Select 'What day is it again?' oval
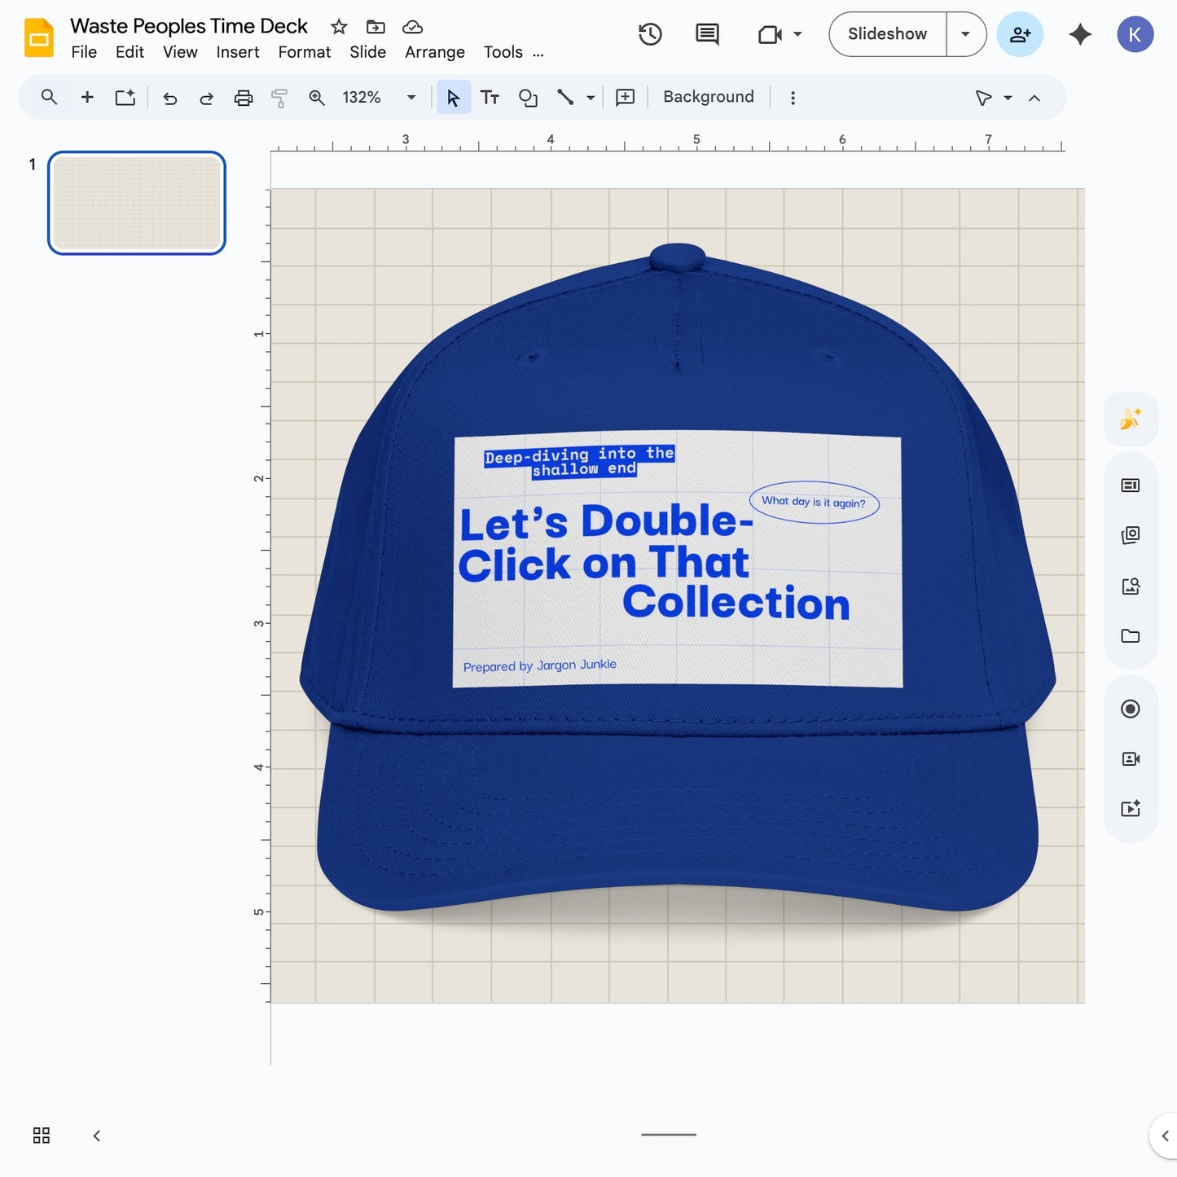Image resolution: width=1177 pixels, height=1177 pixels. pos(814,502)
